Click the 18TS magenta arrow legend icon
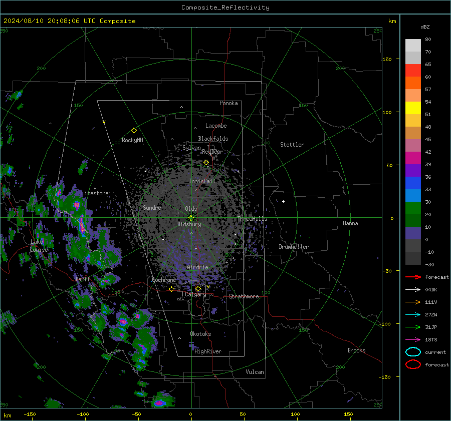 pyautogui.click(x=413, y=340)
